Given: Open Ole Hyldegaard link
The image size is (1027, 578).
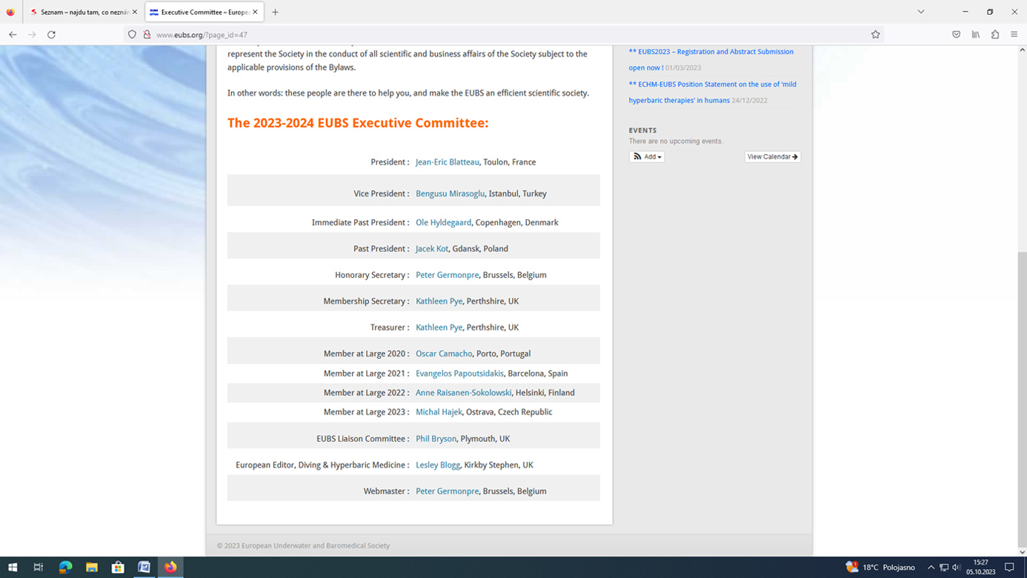Looking at the screenshot, I should pyautogui.click(x=443, y=222).
